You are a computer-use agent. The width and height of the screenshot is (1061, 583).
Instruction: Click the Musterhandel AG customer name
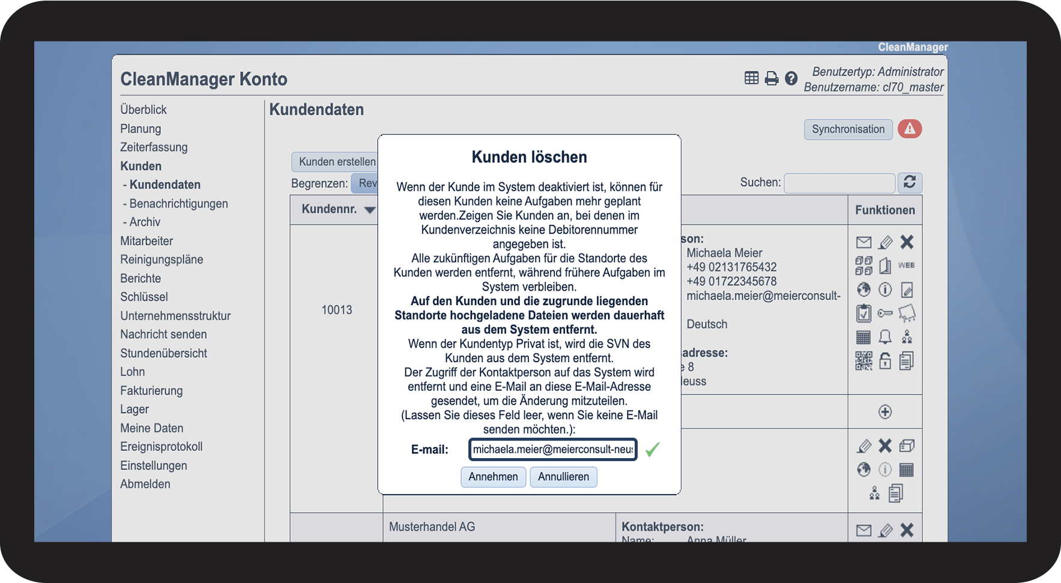click(x=432, y=527)
